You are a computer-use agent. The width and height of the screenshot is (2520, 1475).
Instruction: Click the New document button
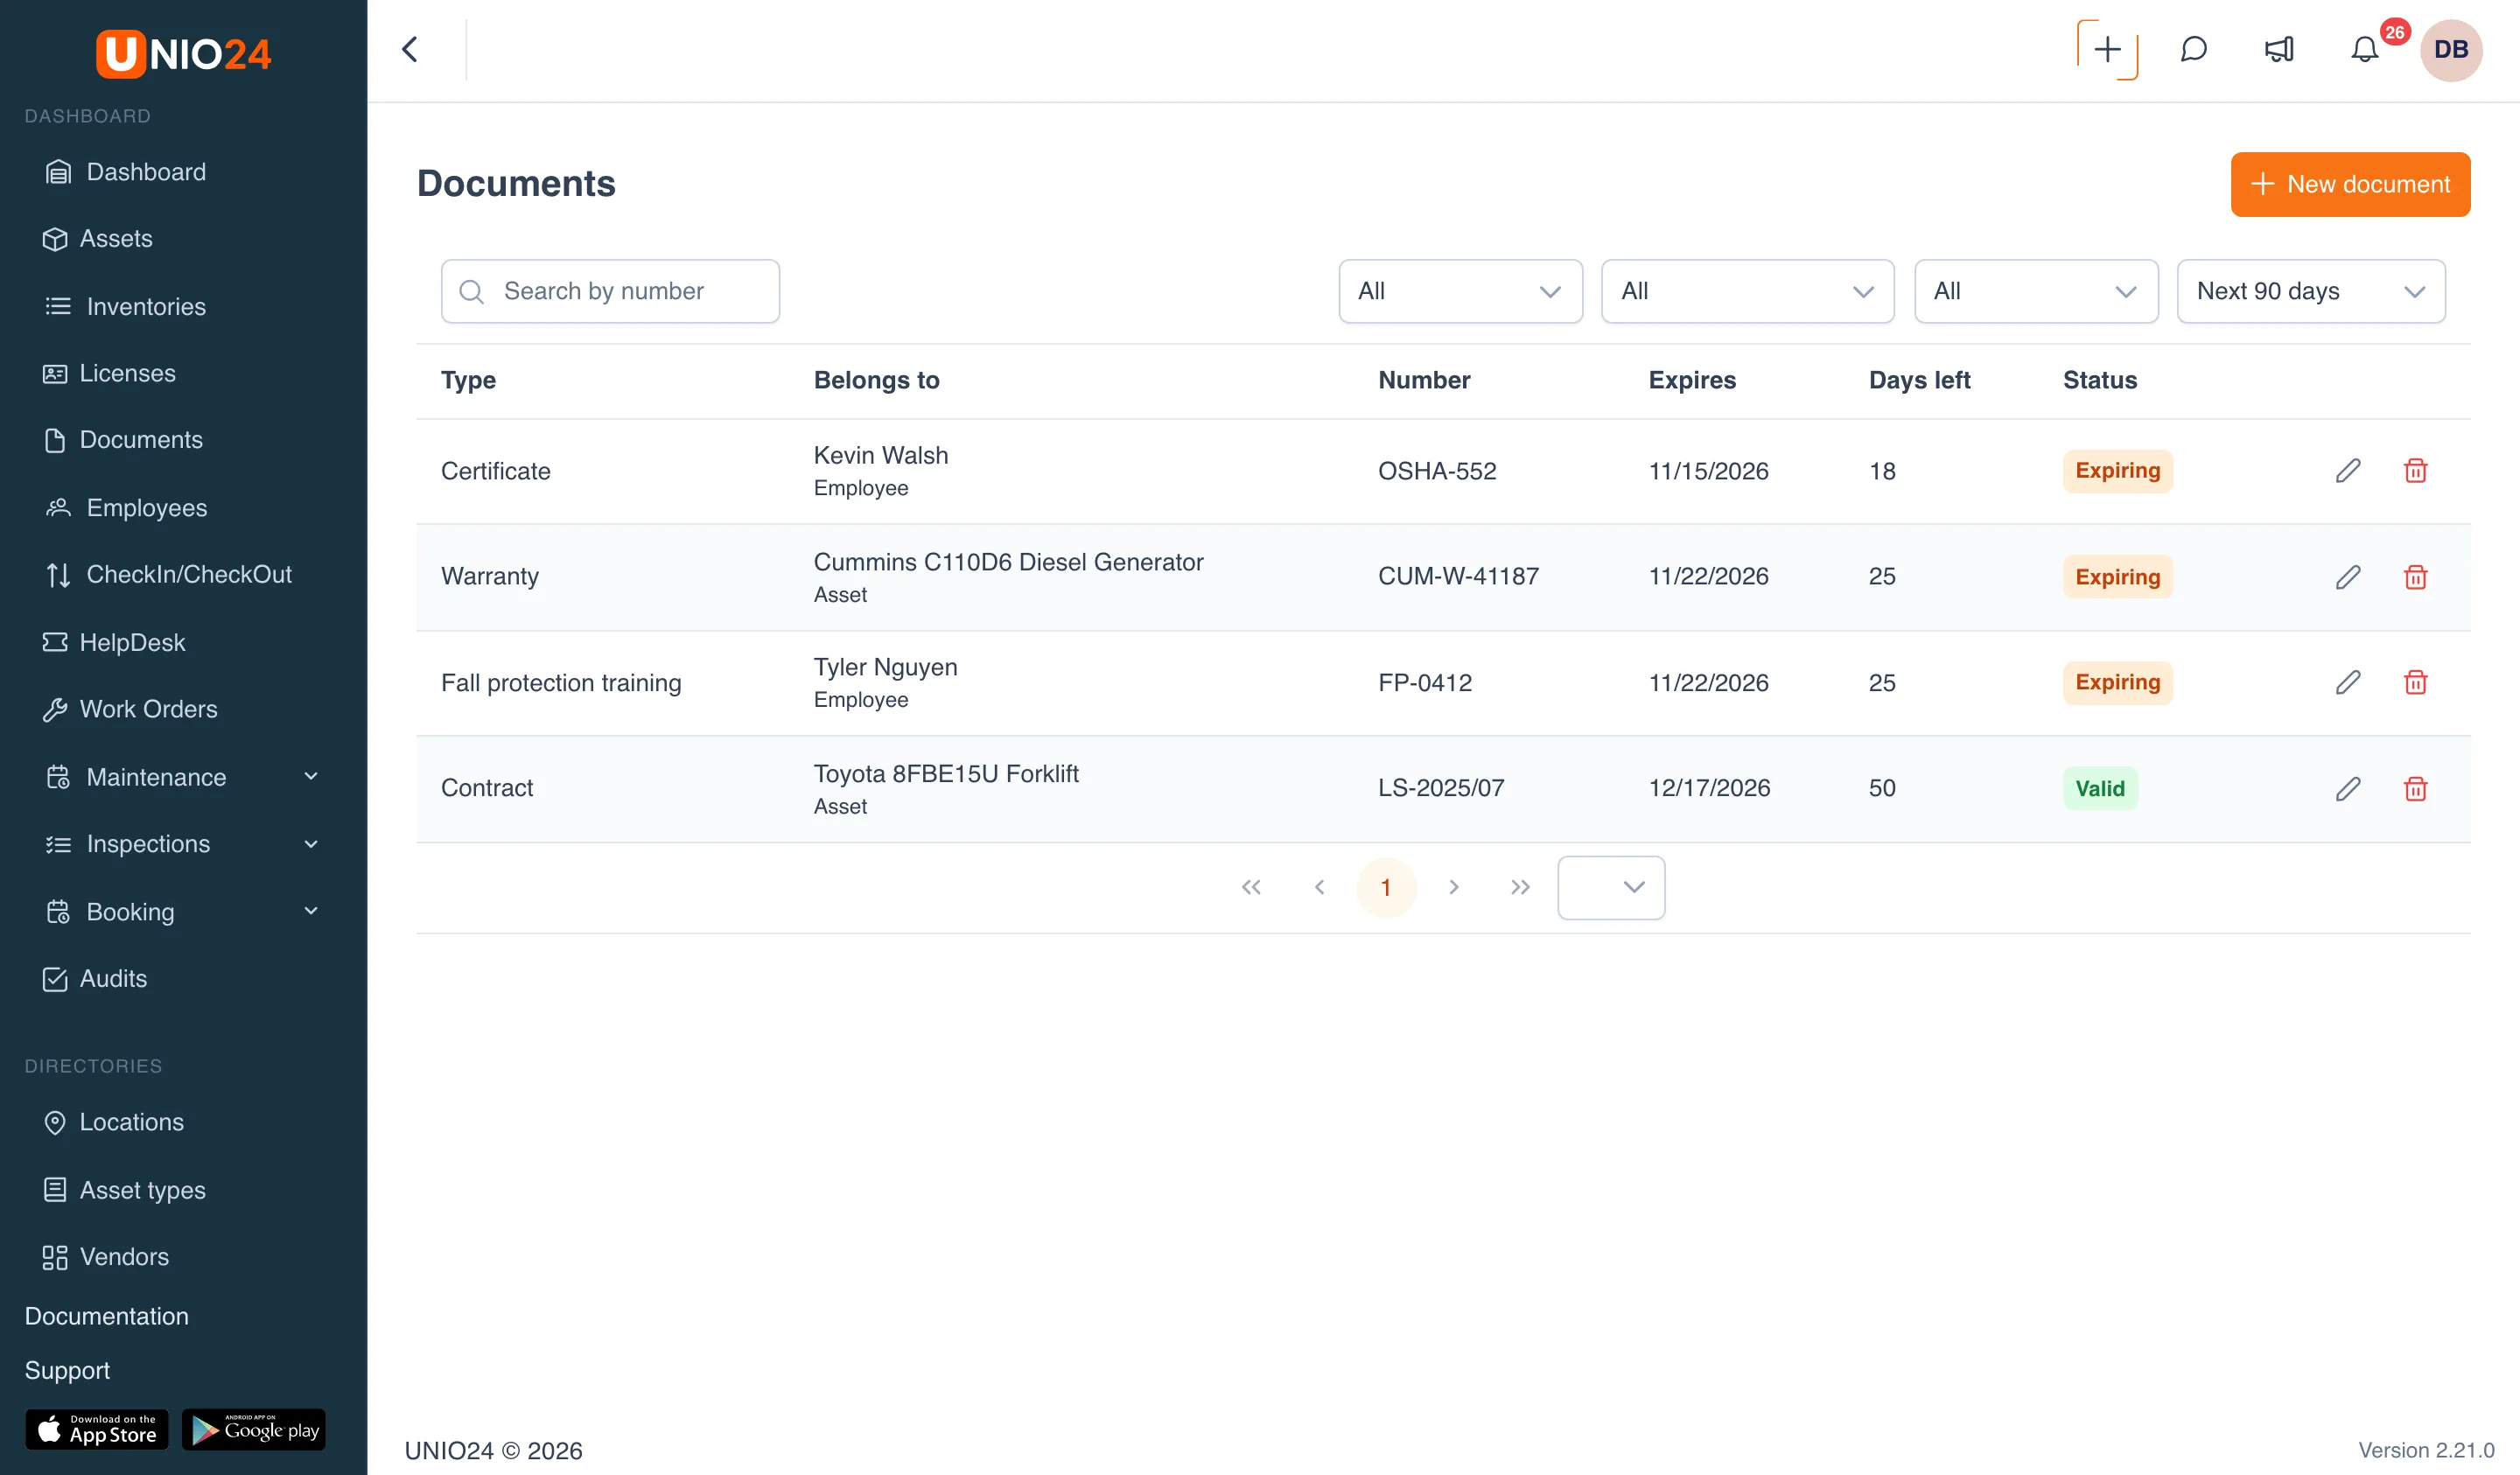[2350, 184]
